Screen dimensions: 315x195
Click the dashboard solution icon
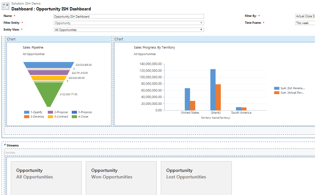(x=6, y=6)
